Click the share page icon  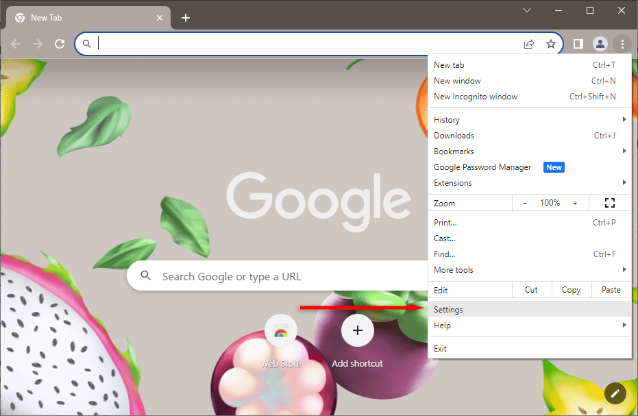tap(529, 44)
